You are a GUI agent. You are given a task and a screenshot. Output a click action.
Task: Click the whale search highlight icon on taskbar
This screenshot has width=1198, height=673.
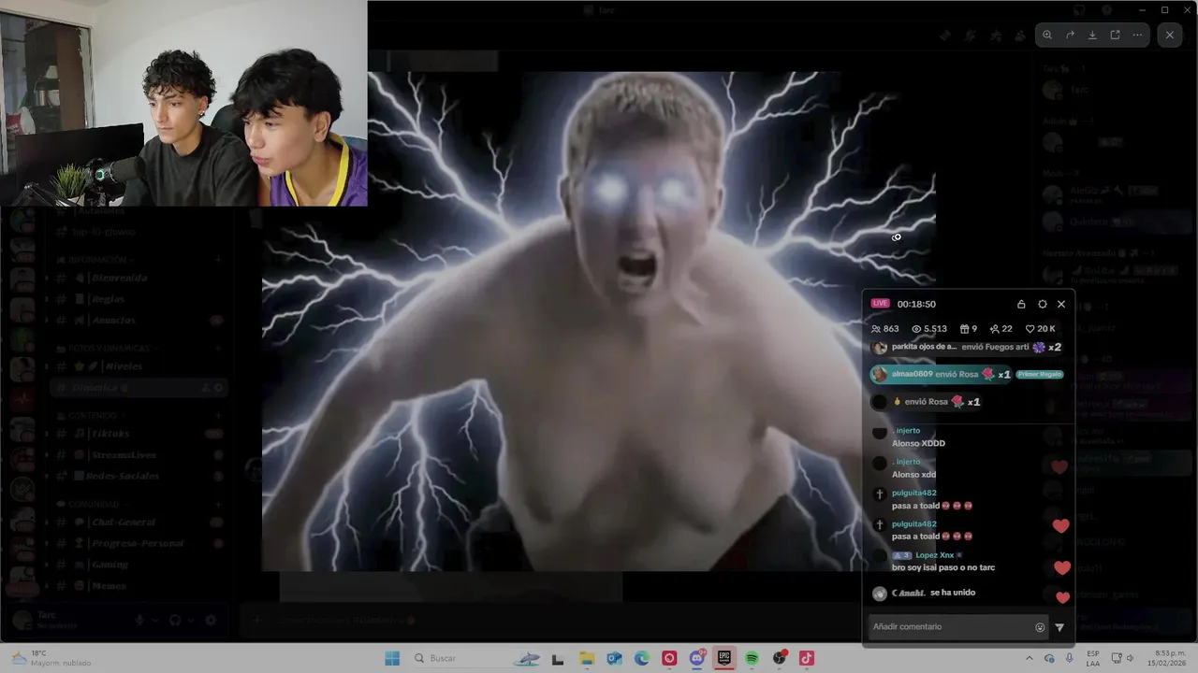[x=528, y=659]
